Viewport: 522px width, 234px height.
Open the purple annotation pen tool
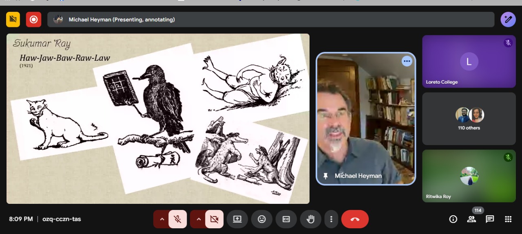tap(508, 19)
